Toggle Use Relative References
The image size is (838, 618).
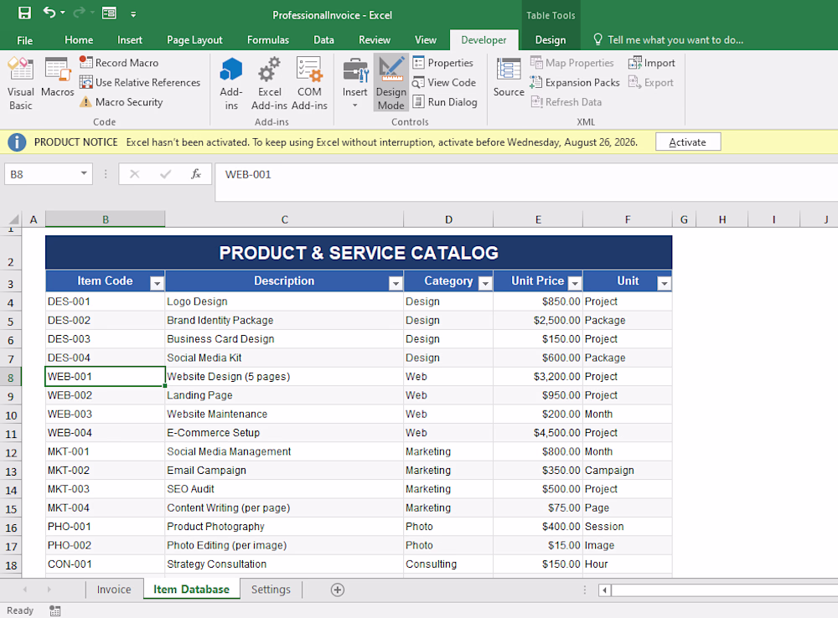pos(140,82)
